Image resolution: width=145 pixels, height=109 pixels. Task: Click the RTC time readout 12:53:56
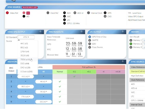[x=74, y=49]
